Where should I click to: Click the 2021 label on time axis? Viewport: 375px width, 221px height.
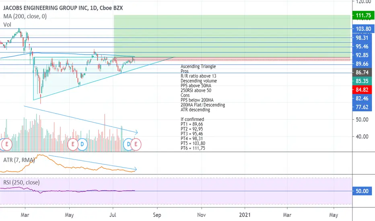(245, 215)
